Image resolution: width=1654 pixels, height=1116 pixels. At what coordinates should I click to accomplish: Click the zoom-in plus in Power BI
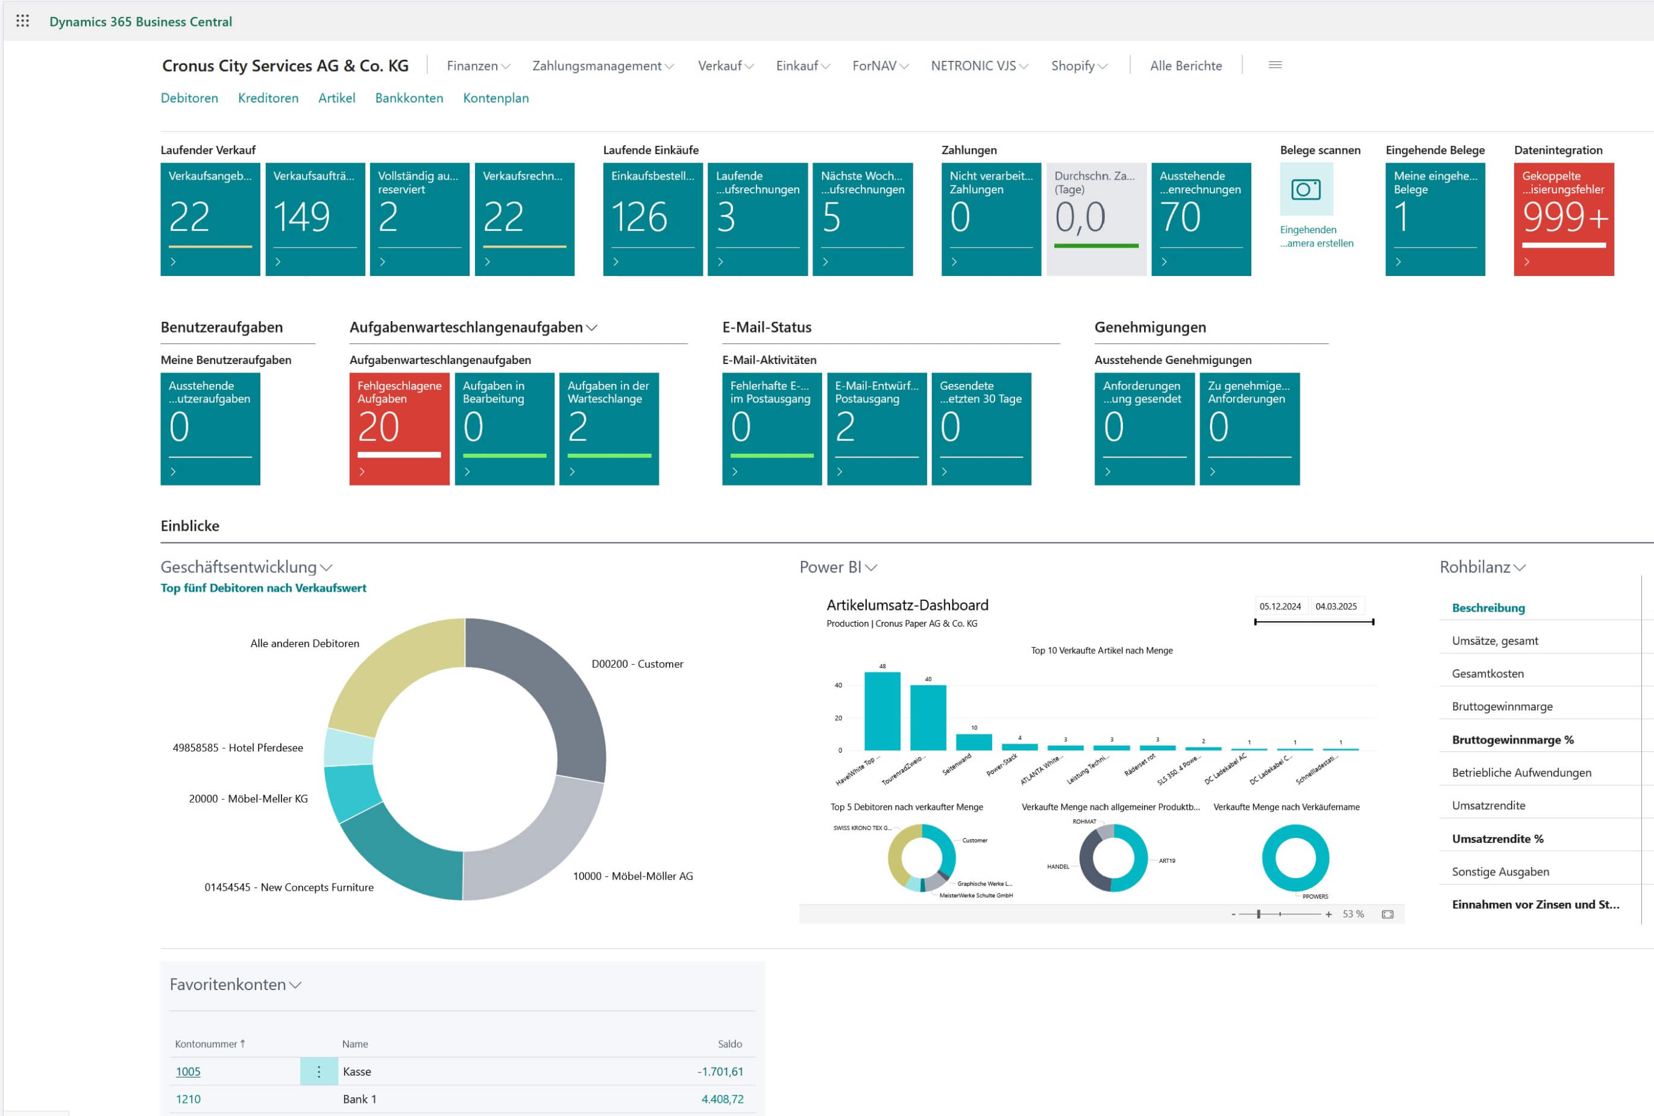[1328, 914]
